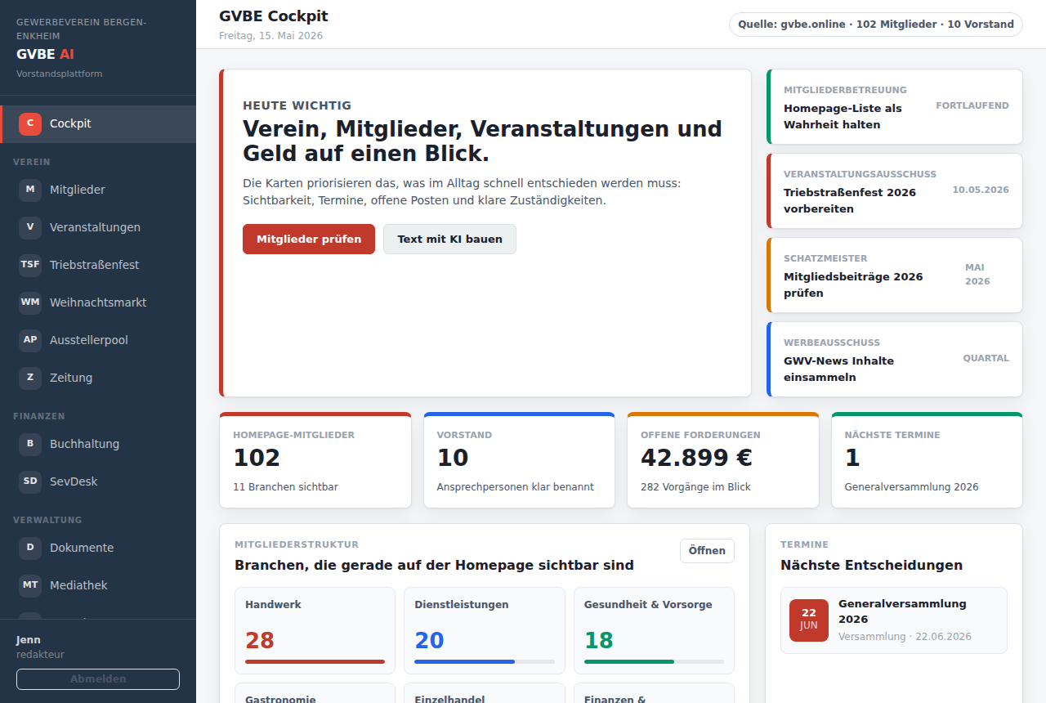Click the FORTLAUFEND status label

(x=972, y=105)
